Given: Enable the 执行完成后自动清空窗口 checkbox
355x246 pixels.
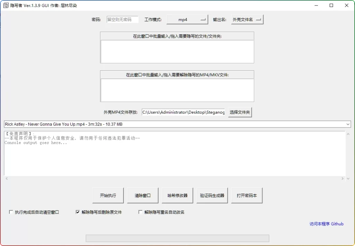Looking at the screenshot, I should pos(11,212).
